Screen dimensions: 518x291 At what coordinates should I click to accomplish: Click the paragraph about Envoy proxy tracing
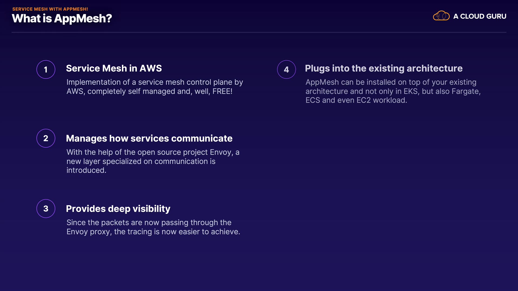coord(153,227)
